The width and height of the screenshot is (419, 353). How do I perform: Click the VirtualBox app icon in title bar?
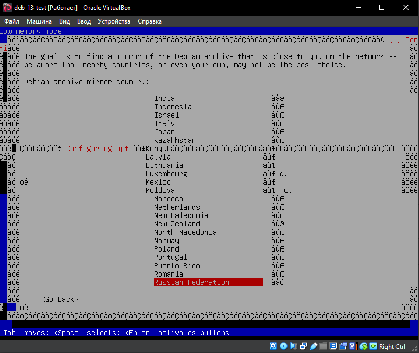click(7, 7)
